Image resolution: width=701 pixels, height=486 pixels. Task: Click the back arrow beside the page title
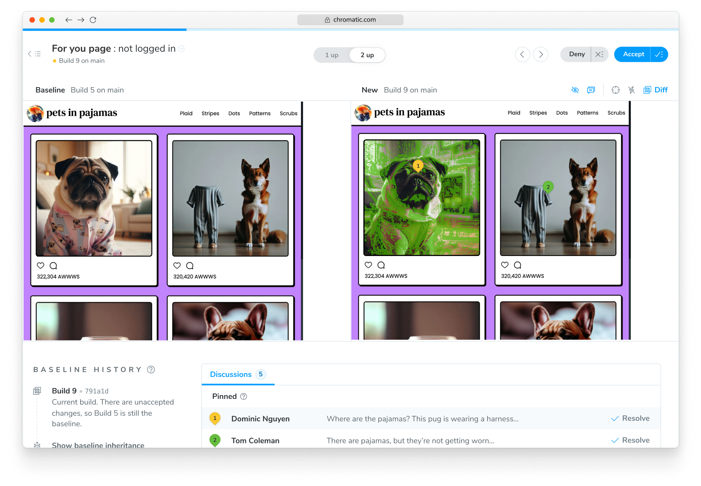tap(29, 54)
